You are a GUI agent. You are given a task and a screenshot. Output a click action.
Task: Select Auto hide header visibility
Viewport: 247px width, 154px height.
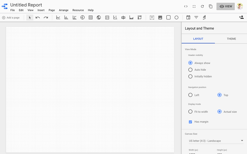coord(190,70)
